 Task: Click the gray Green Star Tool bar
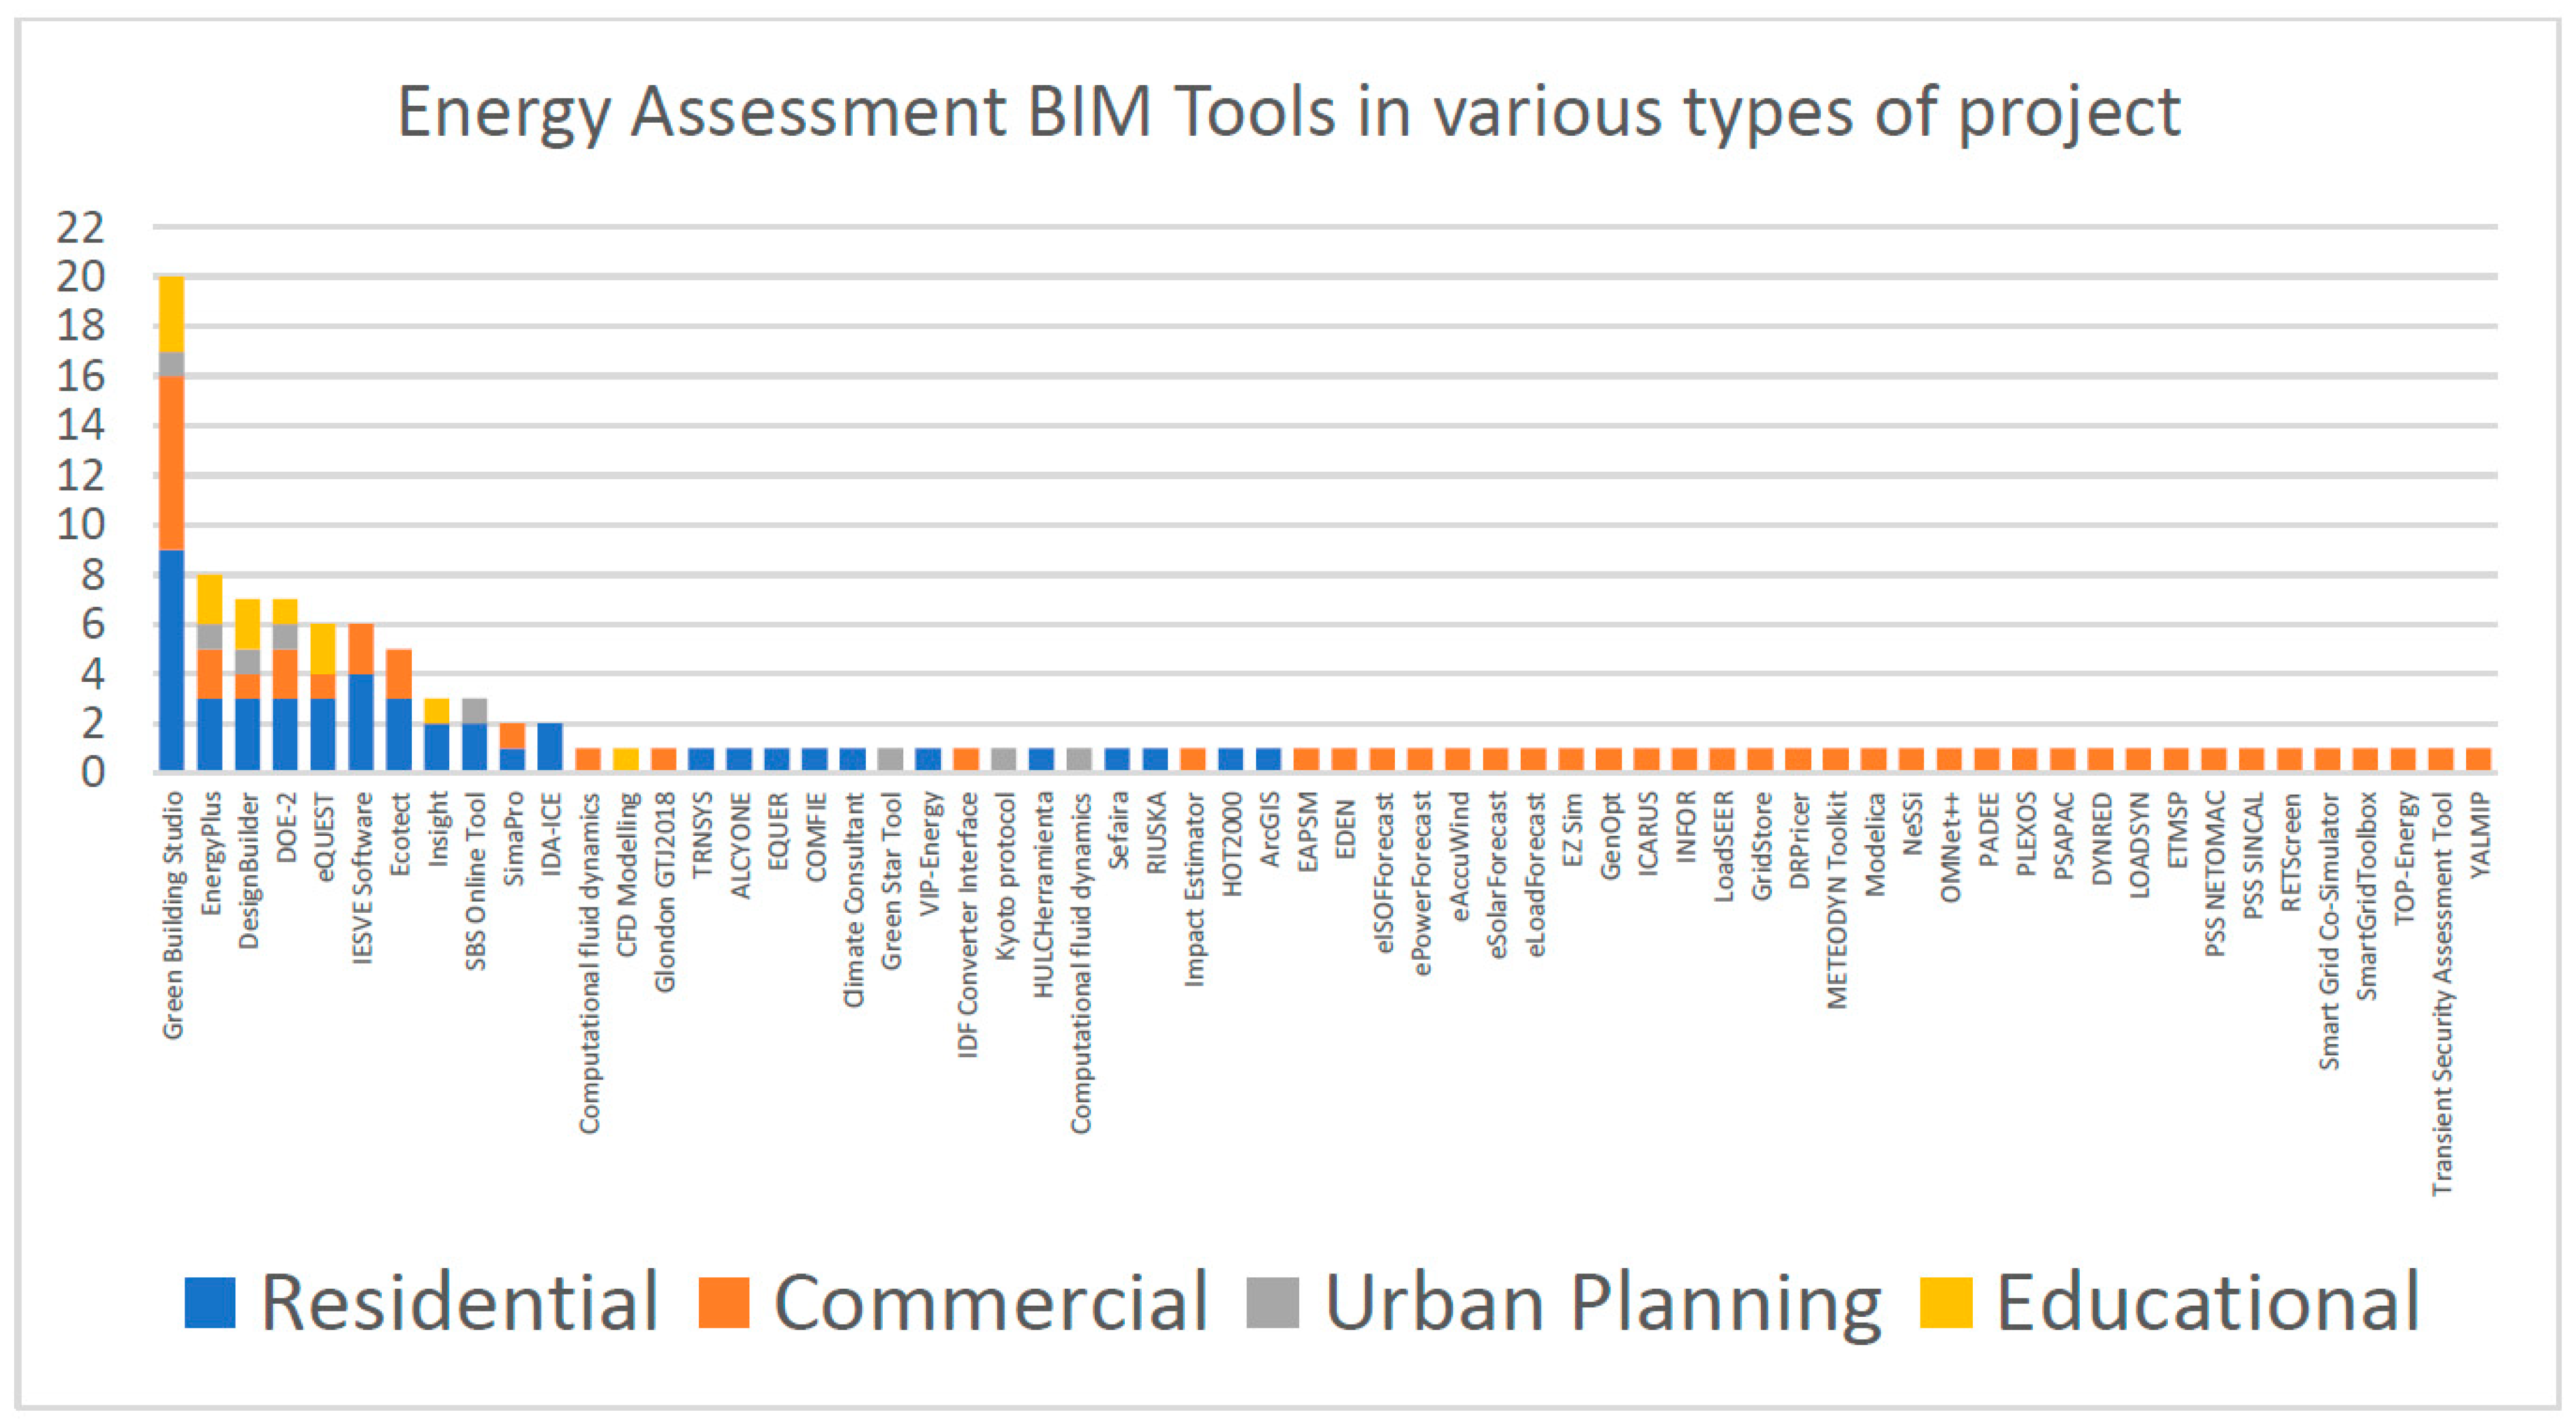click(891, 759)
